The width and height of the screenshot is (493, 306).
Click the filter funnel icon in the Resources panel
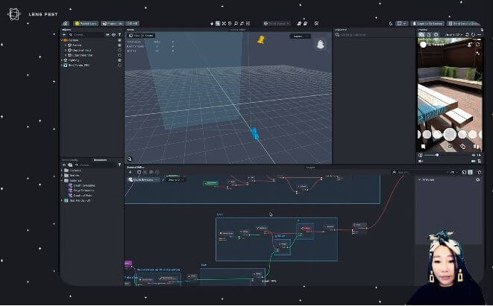click(119, 165)
